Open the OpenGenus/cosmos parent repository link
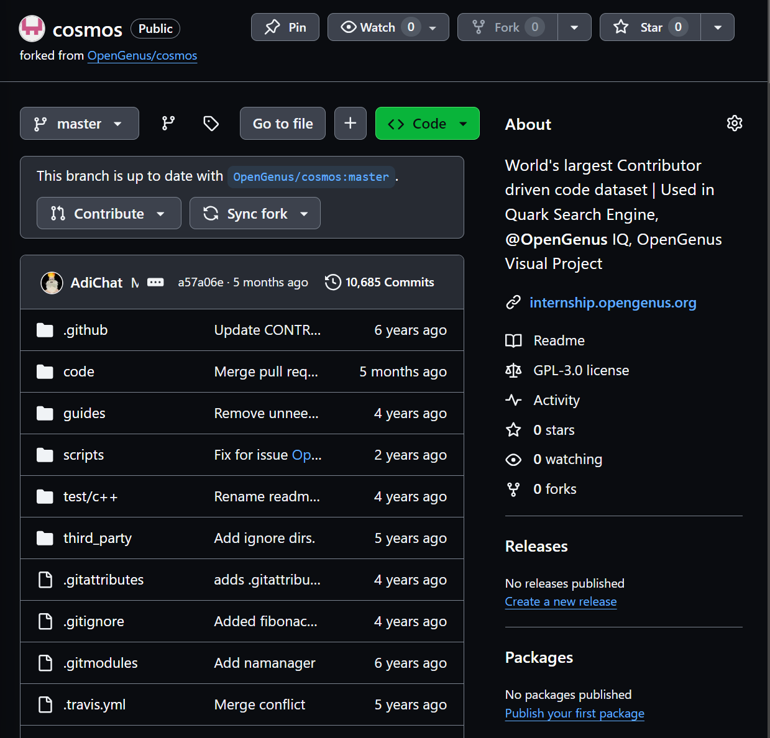The width and height of the screenshot is (770, 738). [x=142, y=55]
